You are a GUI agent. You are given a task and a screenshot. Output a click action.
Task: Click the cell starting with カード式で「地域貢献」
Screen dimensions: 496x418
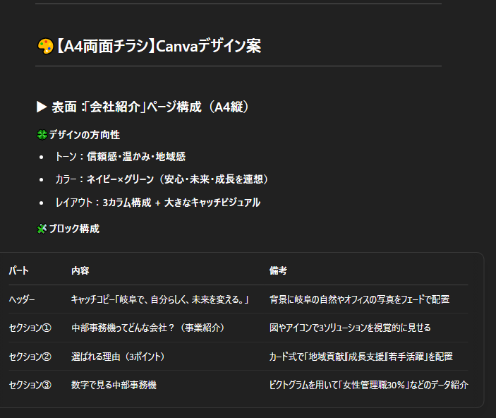(x=361, y=357)
